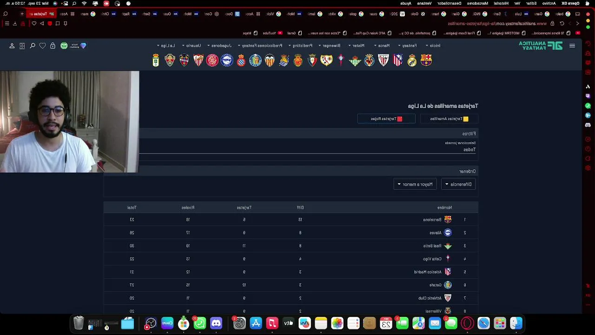Screen dimensions: 595x335
Task: Select the Girona crest in the team bar
Action: tap(212, 60)
